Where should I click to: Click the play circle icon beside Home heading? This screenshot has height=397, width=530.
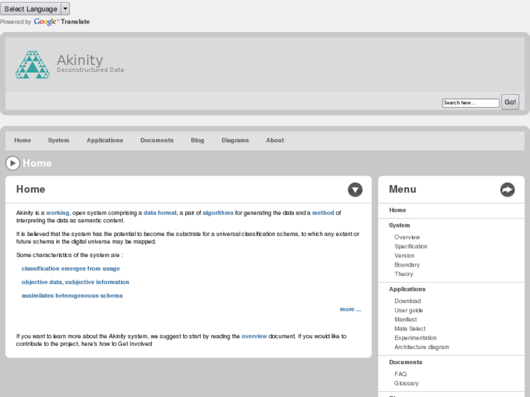12,163
